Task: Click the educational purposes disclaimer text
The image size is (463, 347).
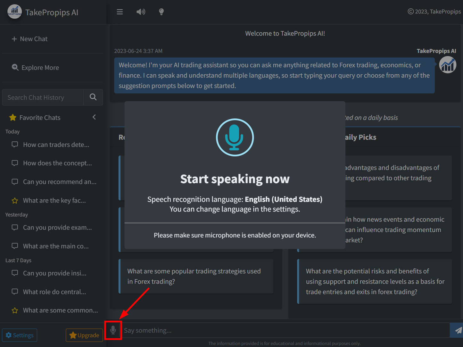Action: 285,343
